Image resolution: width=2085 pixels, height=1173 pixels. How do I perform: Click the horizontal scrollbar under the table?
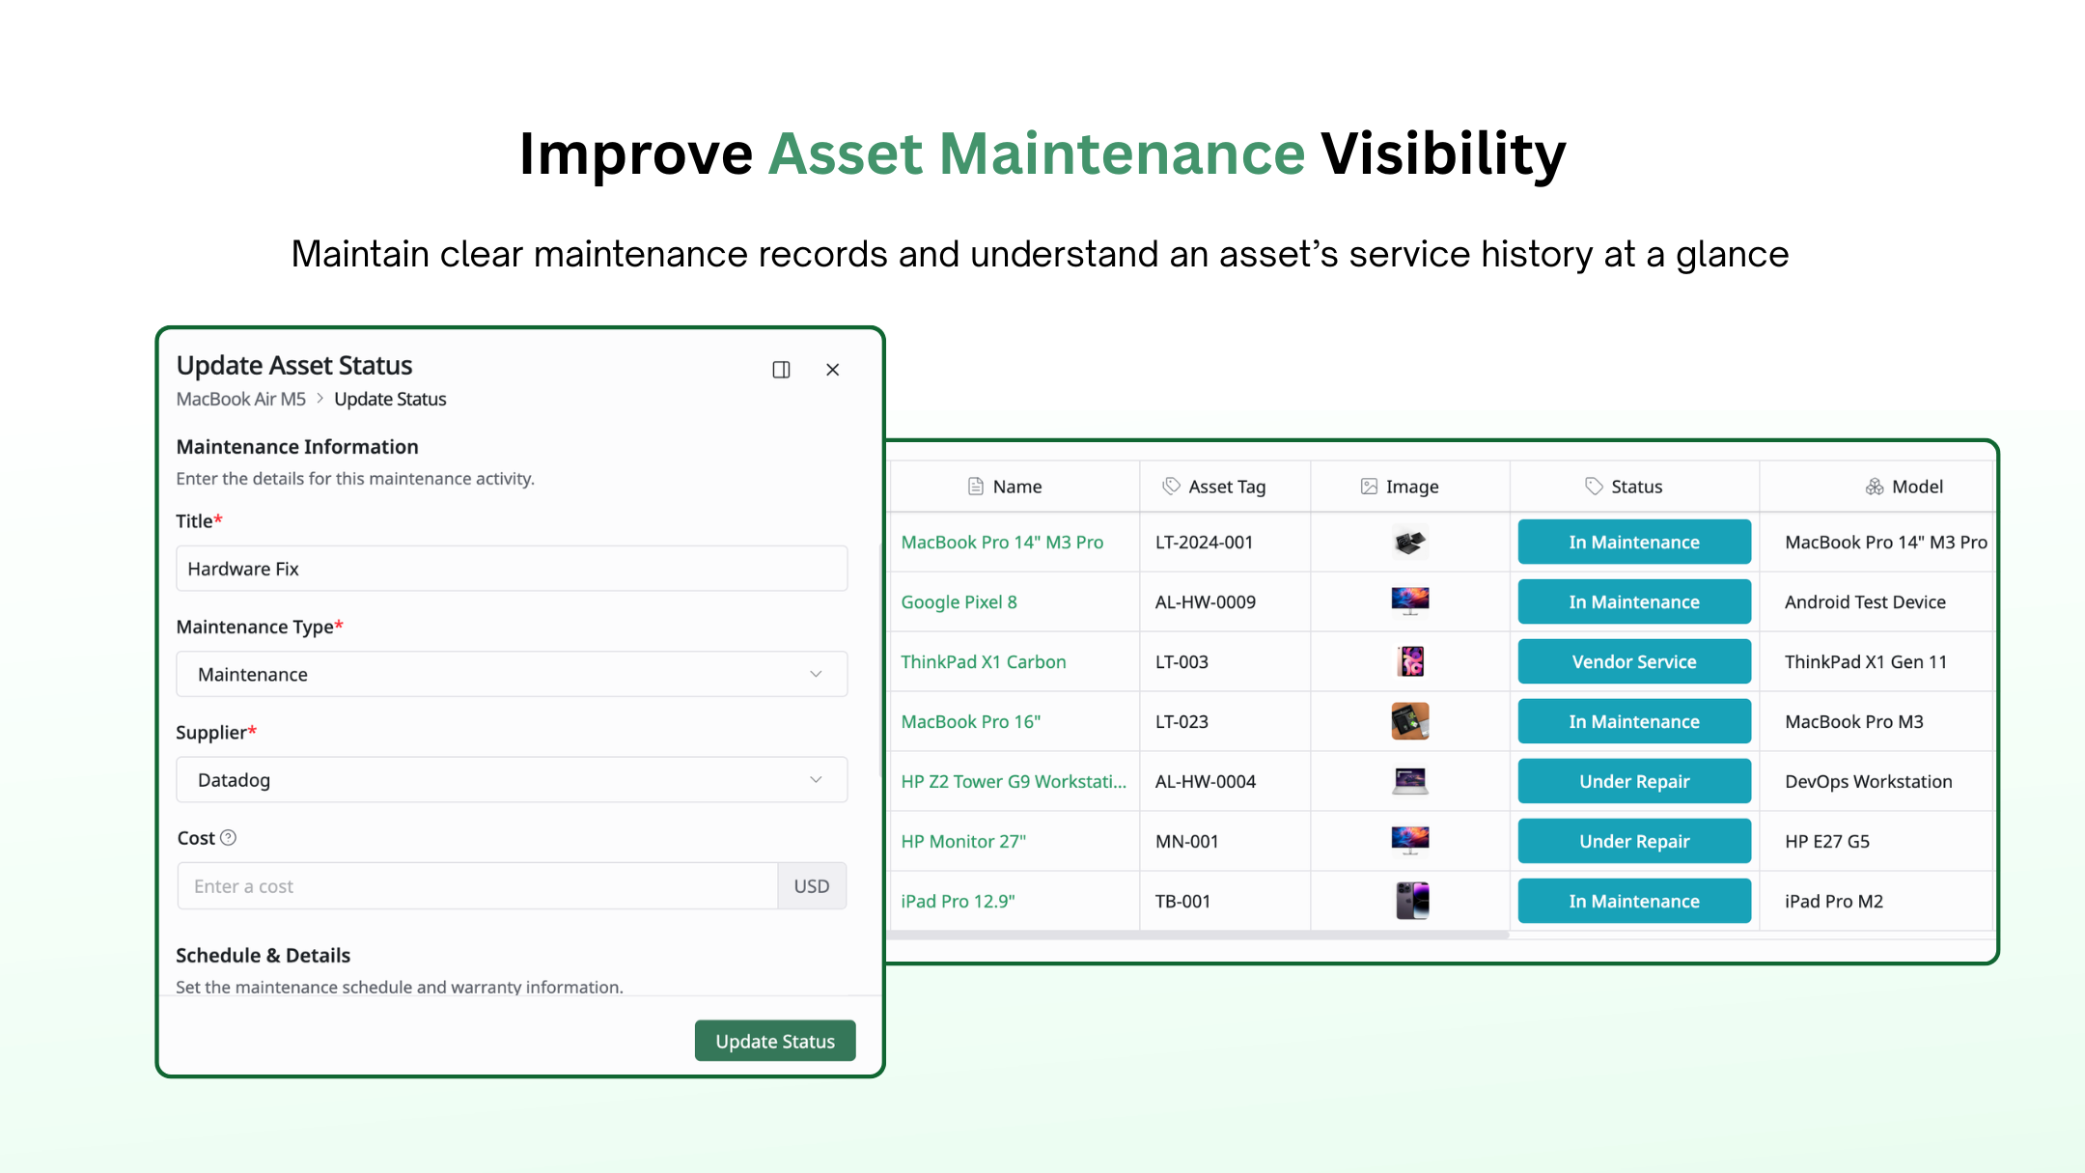1197,936
